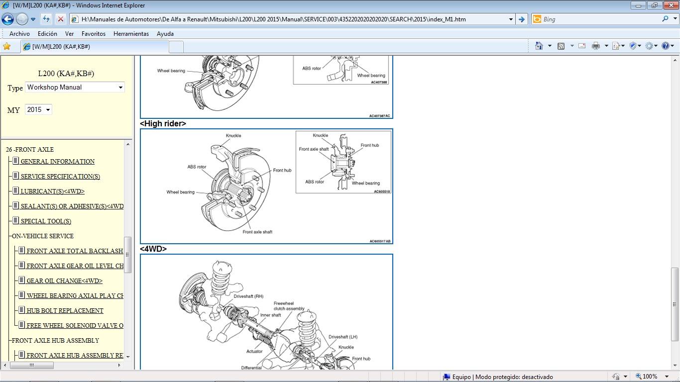
Task: Open the Favoritos menu
Action: pos(94,34)
